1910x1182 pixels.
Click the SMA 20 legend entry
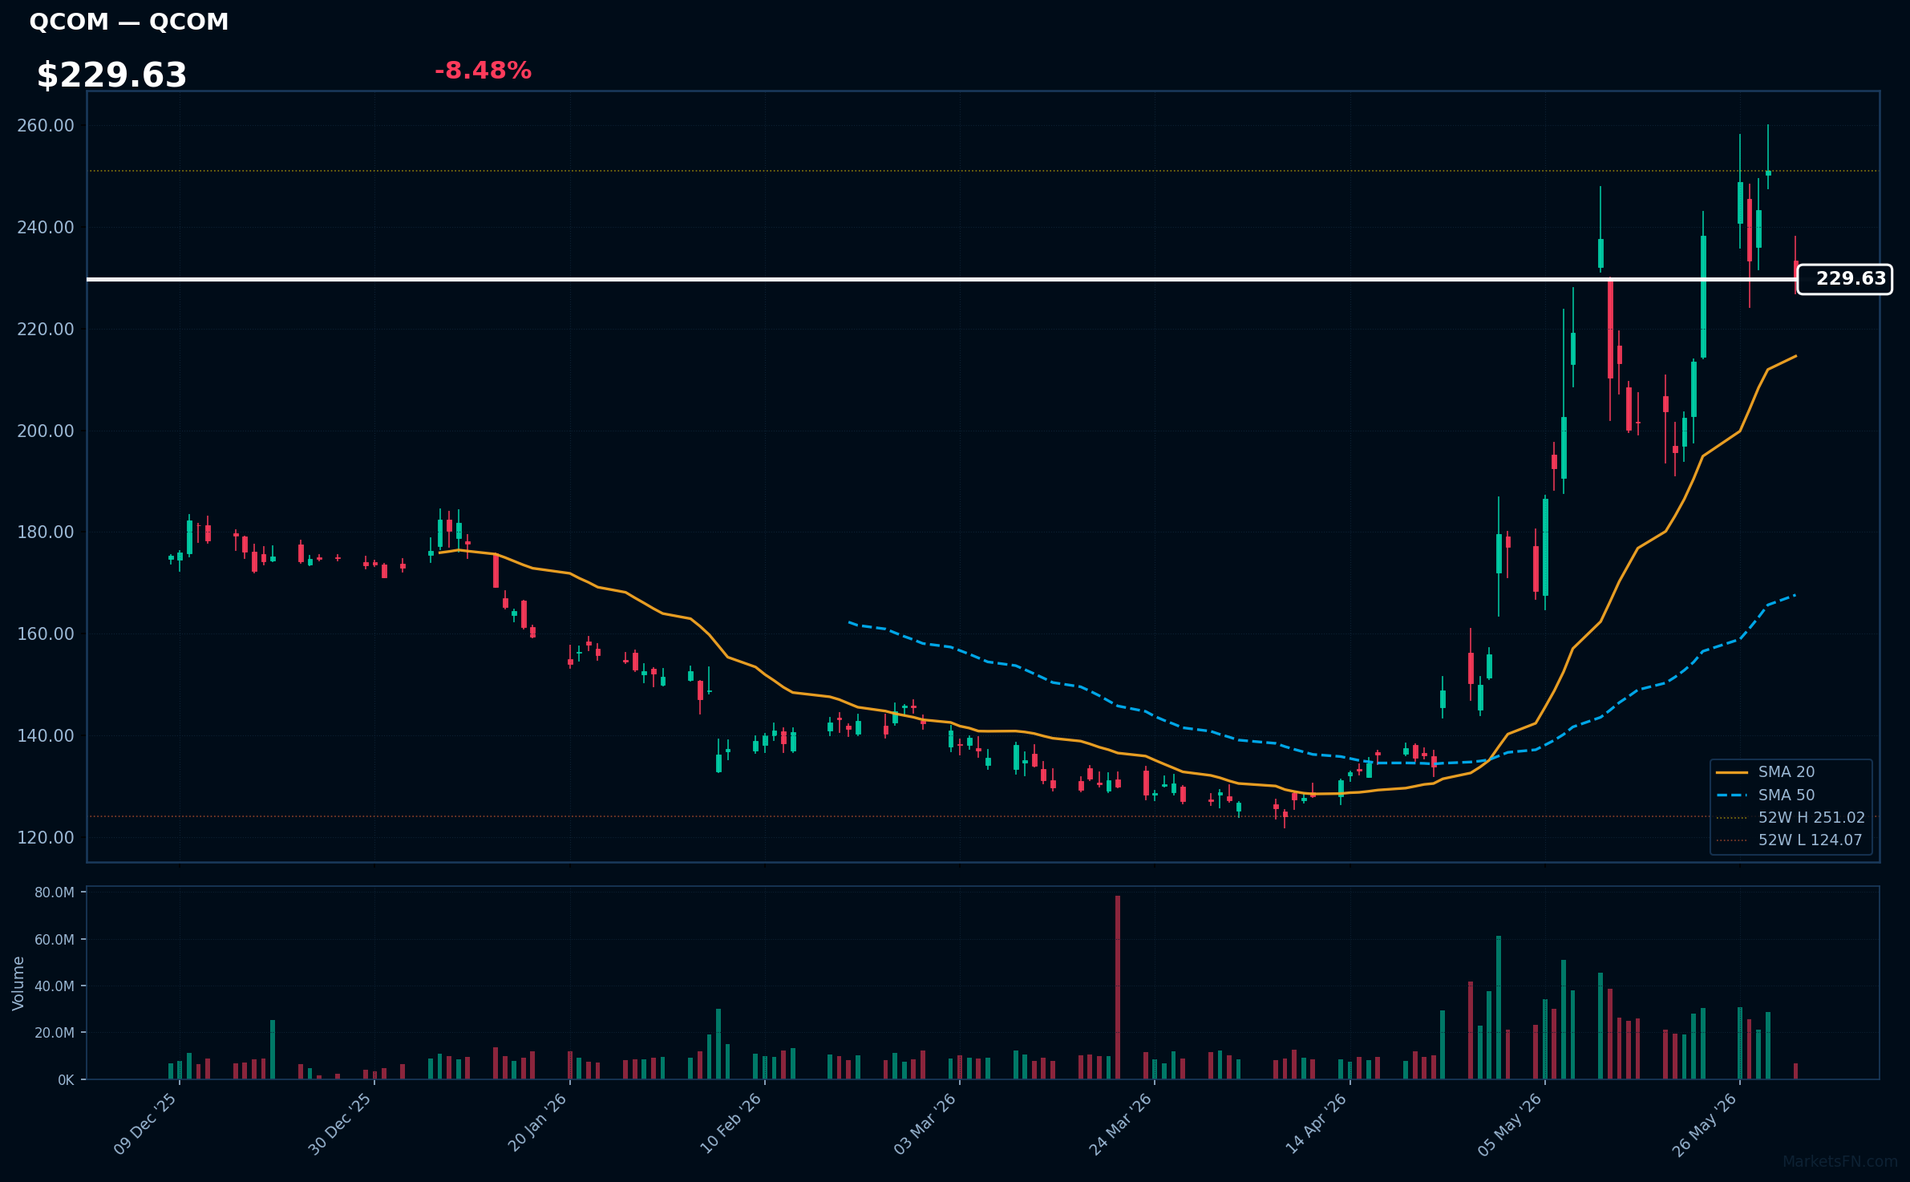[1764, 772]
